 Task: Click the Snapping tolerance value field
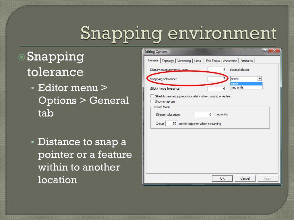point(217,78)
